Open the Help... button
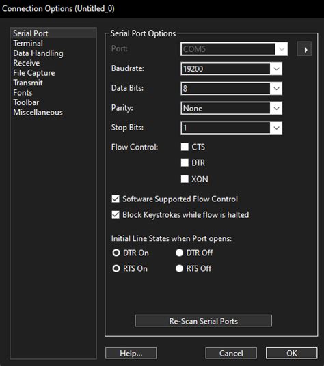Viewport: 324px width, 366px height. 131,353
